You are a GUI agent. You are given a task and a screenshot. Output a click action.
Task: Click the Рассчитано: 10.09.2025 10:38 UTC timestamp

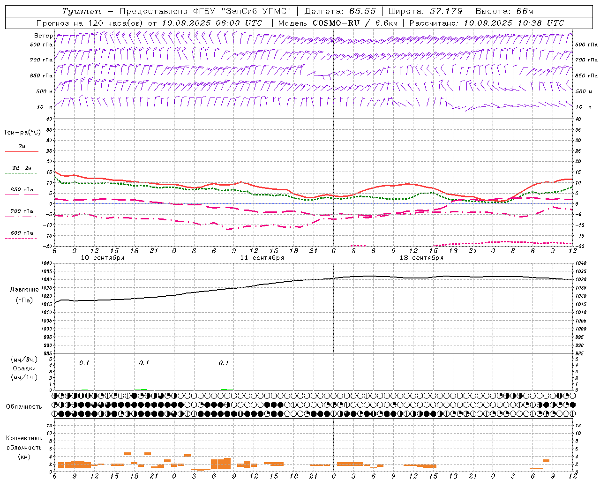click(x=487, y=23)
